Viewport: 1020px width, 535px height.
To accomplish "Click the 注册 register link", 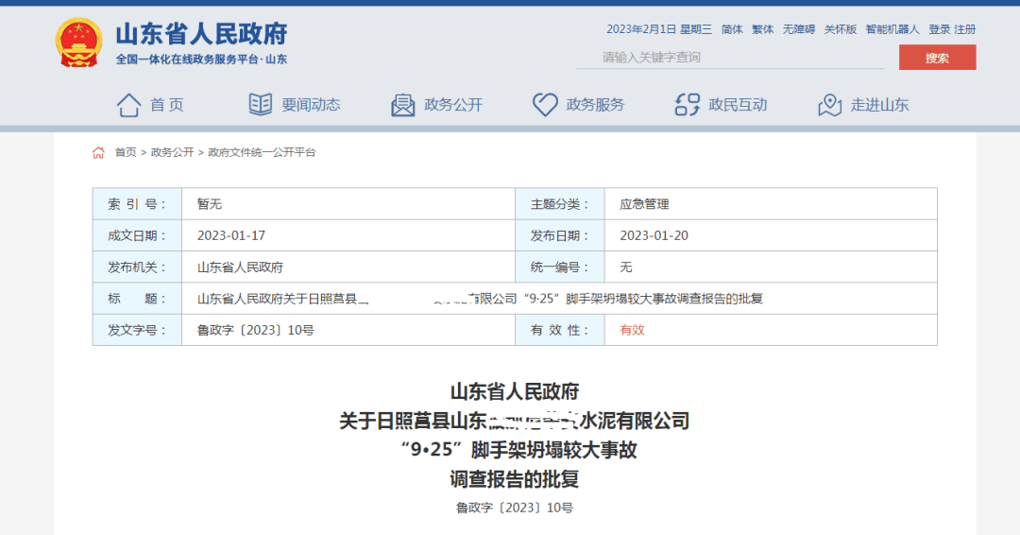I will pos(964,29).
